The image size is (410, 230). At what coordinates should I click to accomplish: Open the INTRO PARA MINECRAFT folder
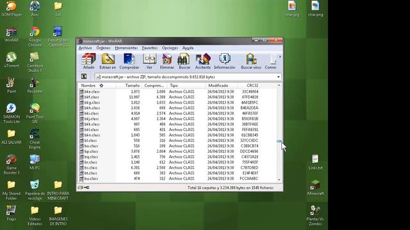click(x=58, y=190)
